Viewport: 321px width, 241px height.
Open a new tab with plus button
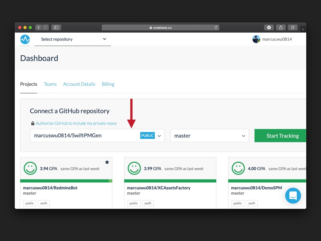303,29
